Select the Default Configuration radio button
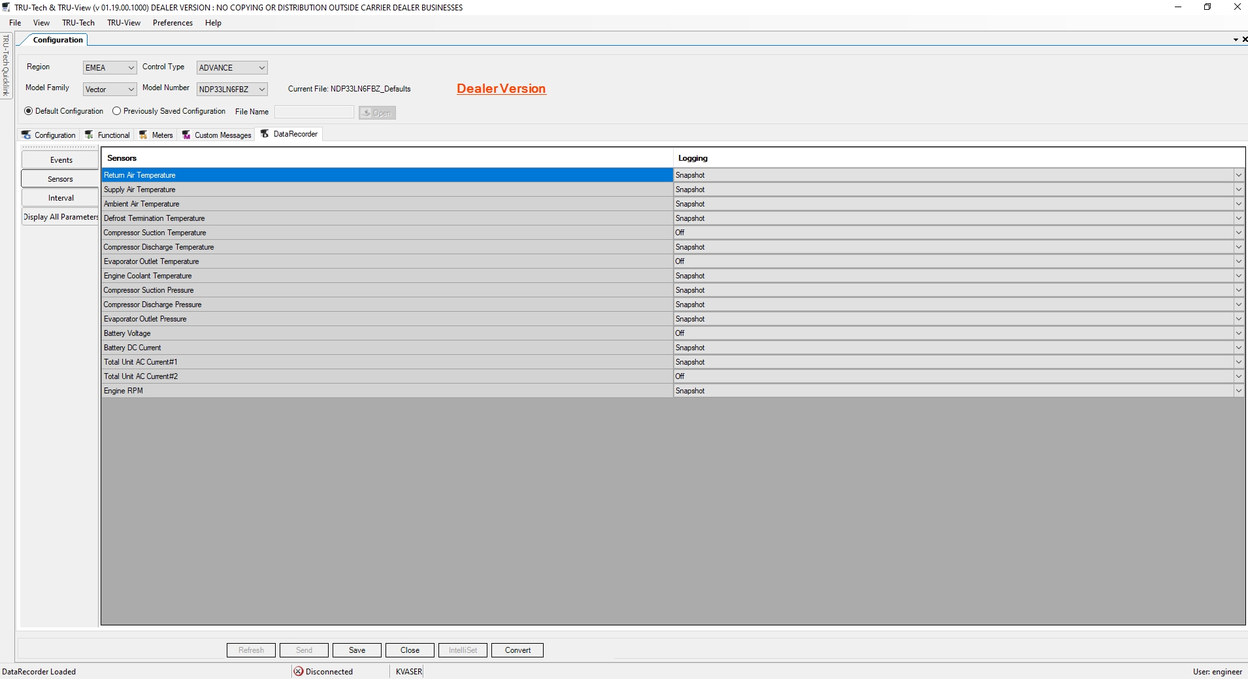This screenshot has height=679, width=1248. click(x=29, y=111)
